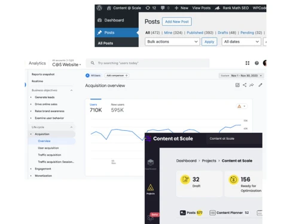The image size is (299, 224).
Task: Open the date range Nov 1 - Nov 30 picker
Action: pos(242,76)
